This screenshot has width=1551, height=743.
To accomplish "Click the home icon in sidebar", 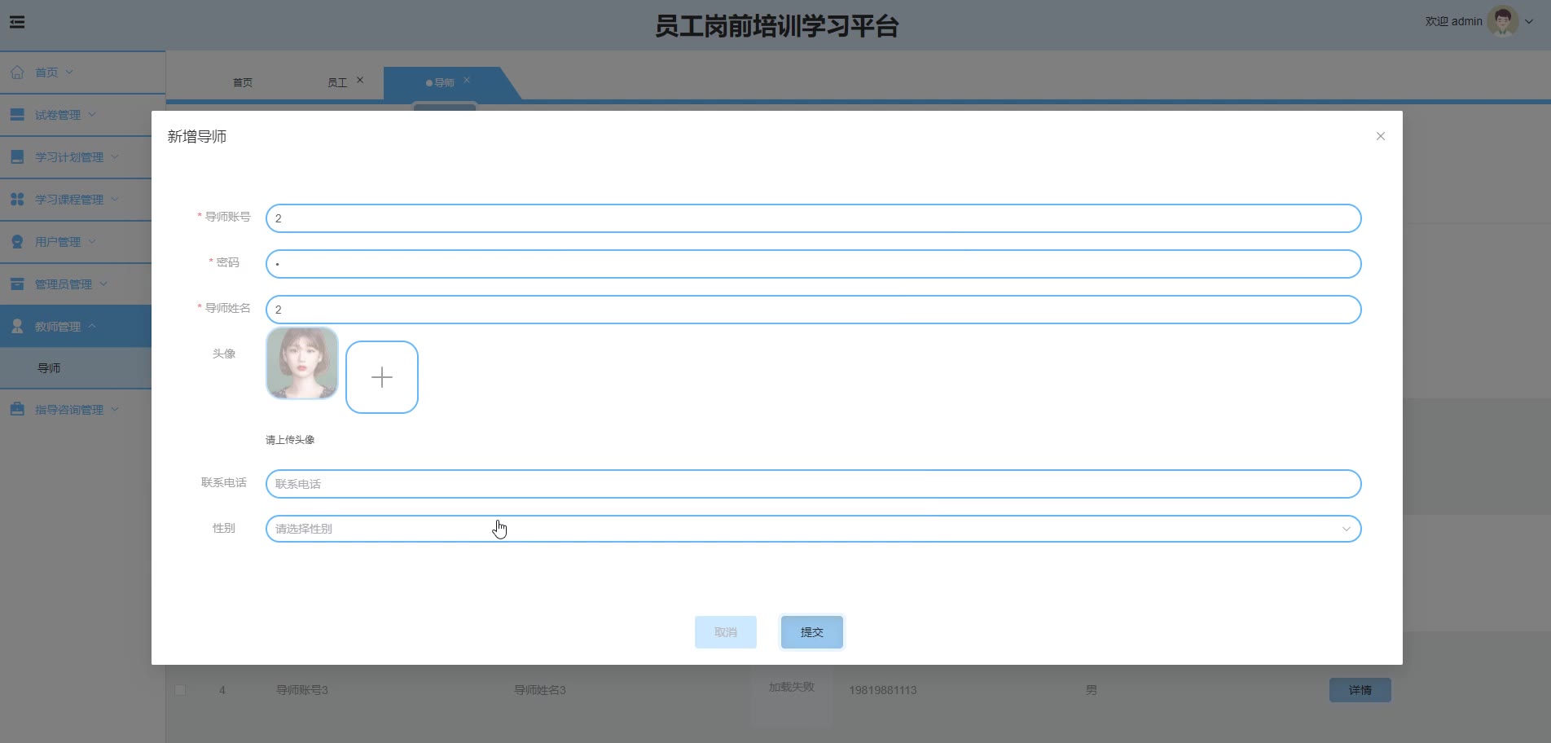I will [x=17, y=73].
